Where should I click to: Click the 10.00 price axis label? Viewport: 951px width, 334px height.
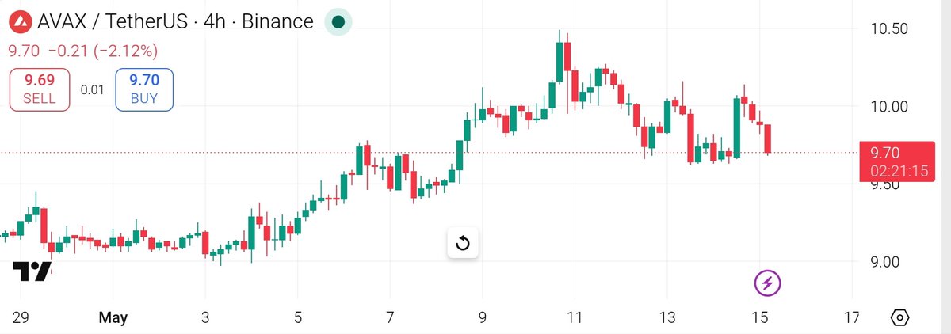[x=888, y=107]
